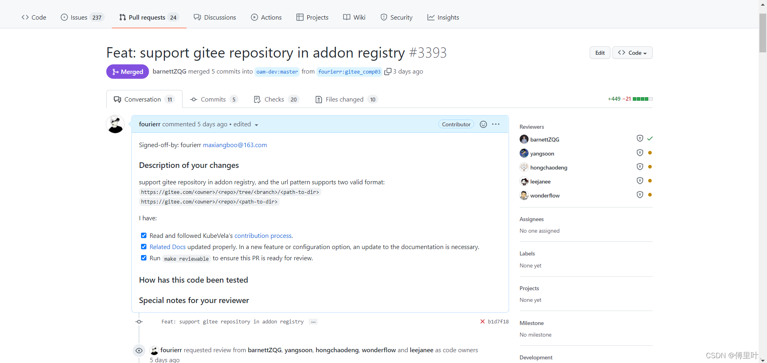Image resolution: width=767 pixels, height=363 pixels.
Task: Switch to the Checks tab
Action: coord(276,99)
